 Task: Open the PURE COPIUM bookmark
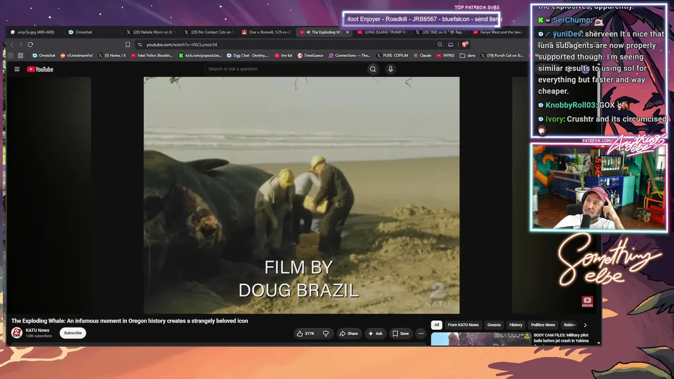392,55
